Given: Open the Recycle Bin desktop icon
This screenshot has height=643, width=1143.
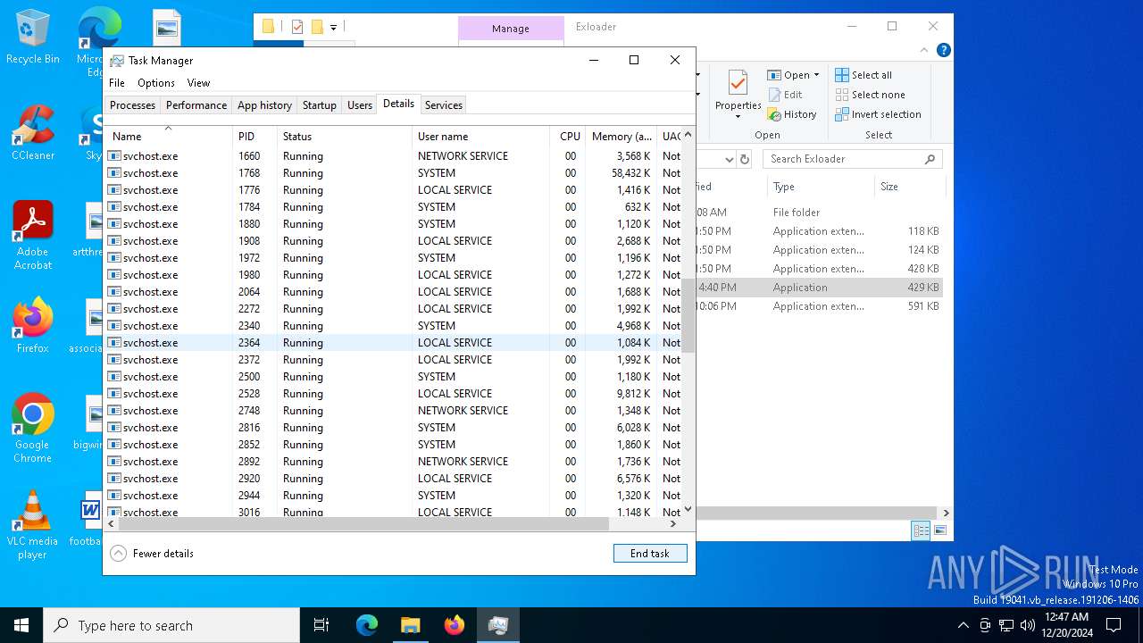Looking at the screenshot, I should (33, 38).
